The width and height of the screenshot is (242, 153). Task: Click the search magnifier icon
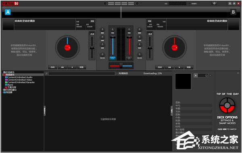[46, 74]
